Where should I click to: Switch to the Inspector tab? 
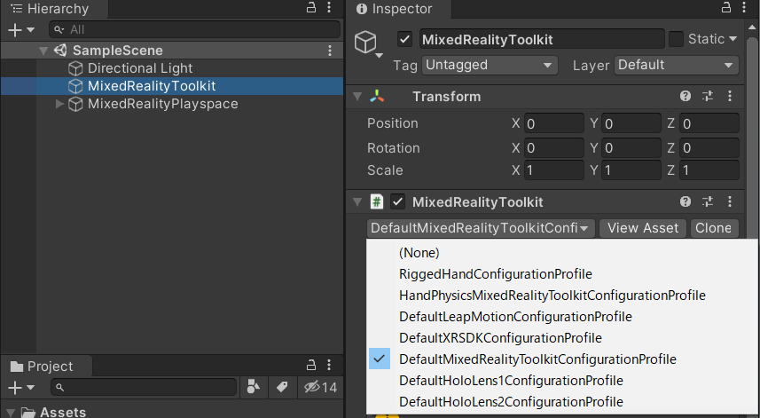398,9
